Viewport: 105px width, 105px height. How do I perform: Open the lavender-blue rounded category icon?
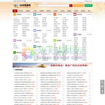pos(35,30)
